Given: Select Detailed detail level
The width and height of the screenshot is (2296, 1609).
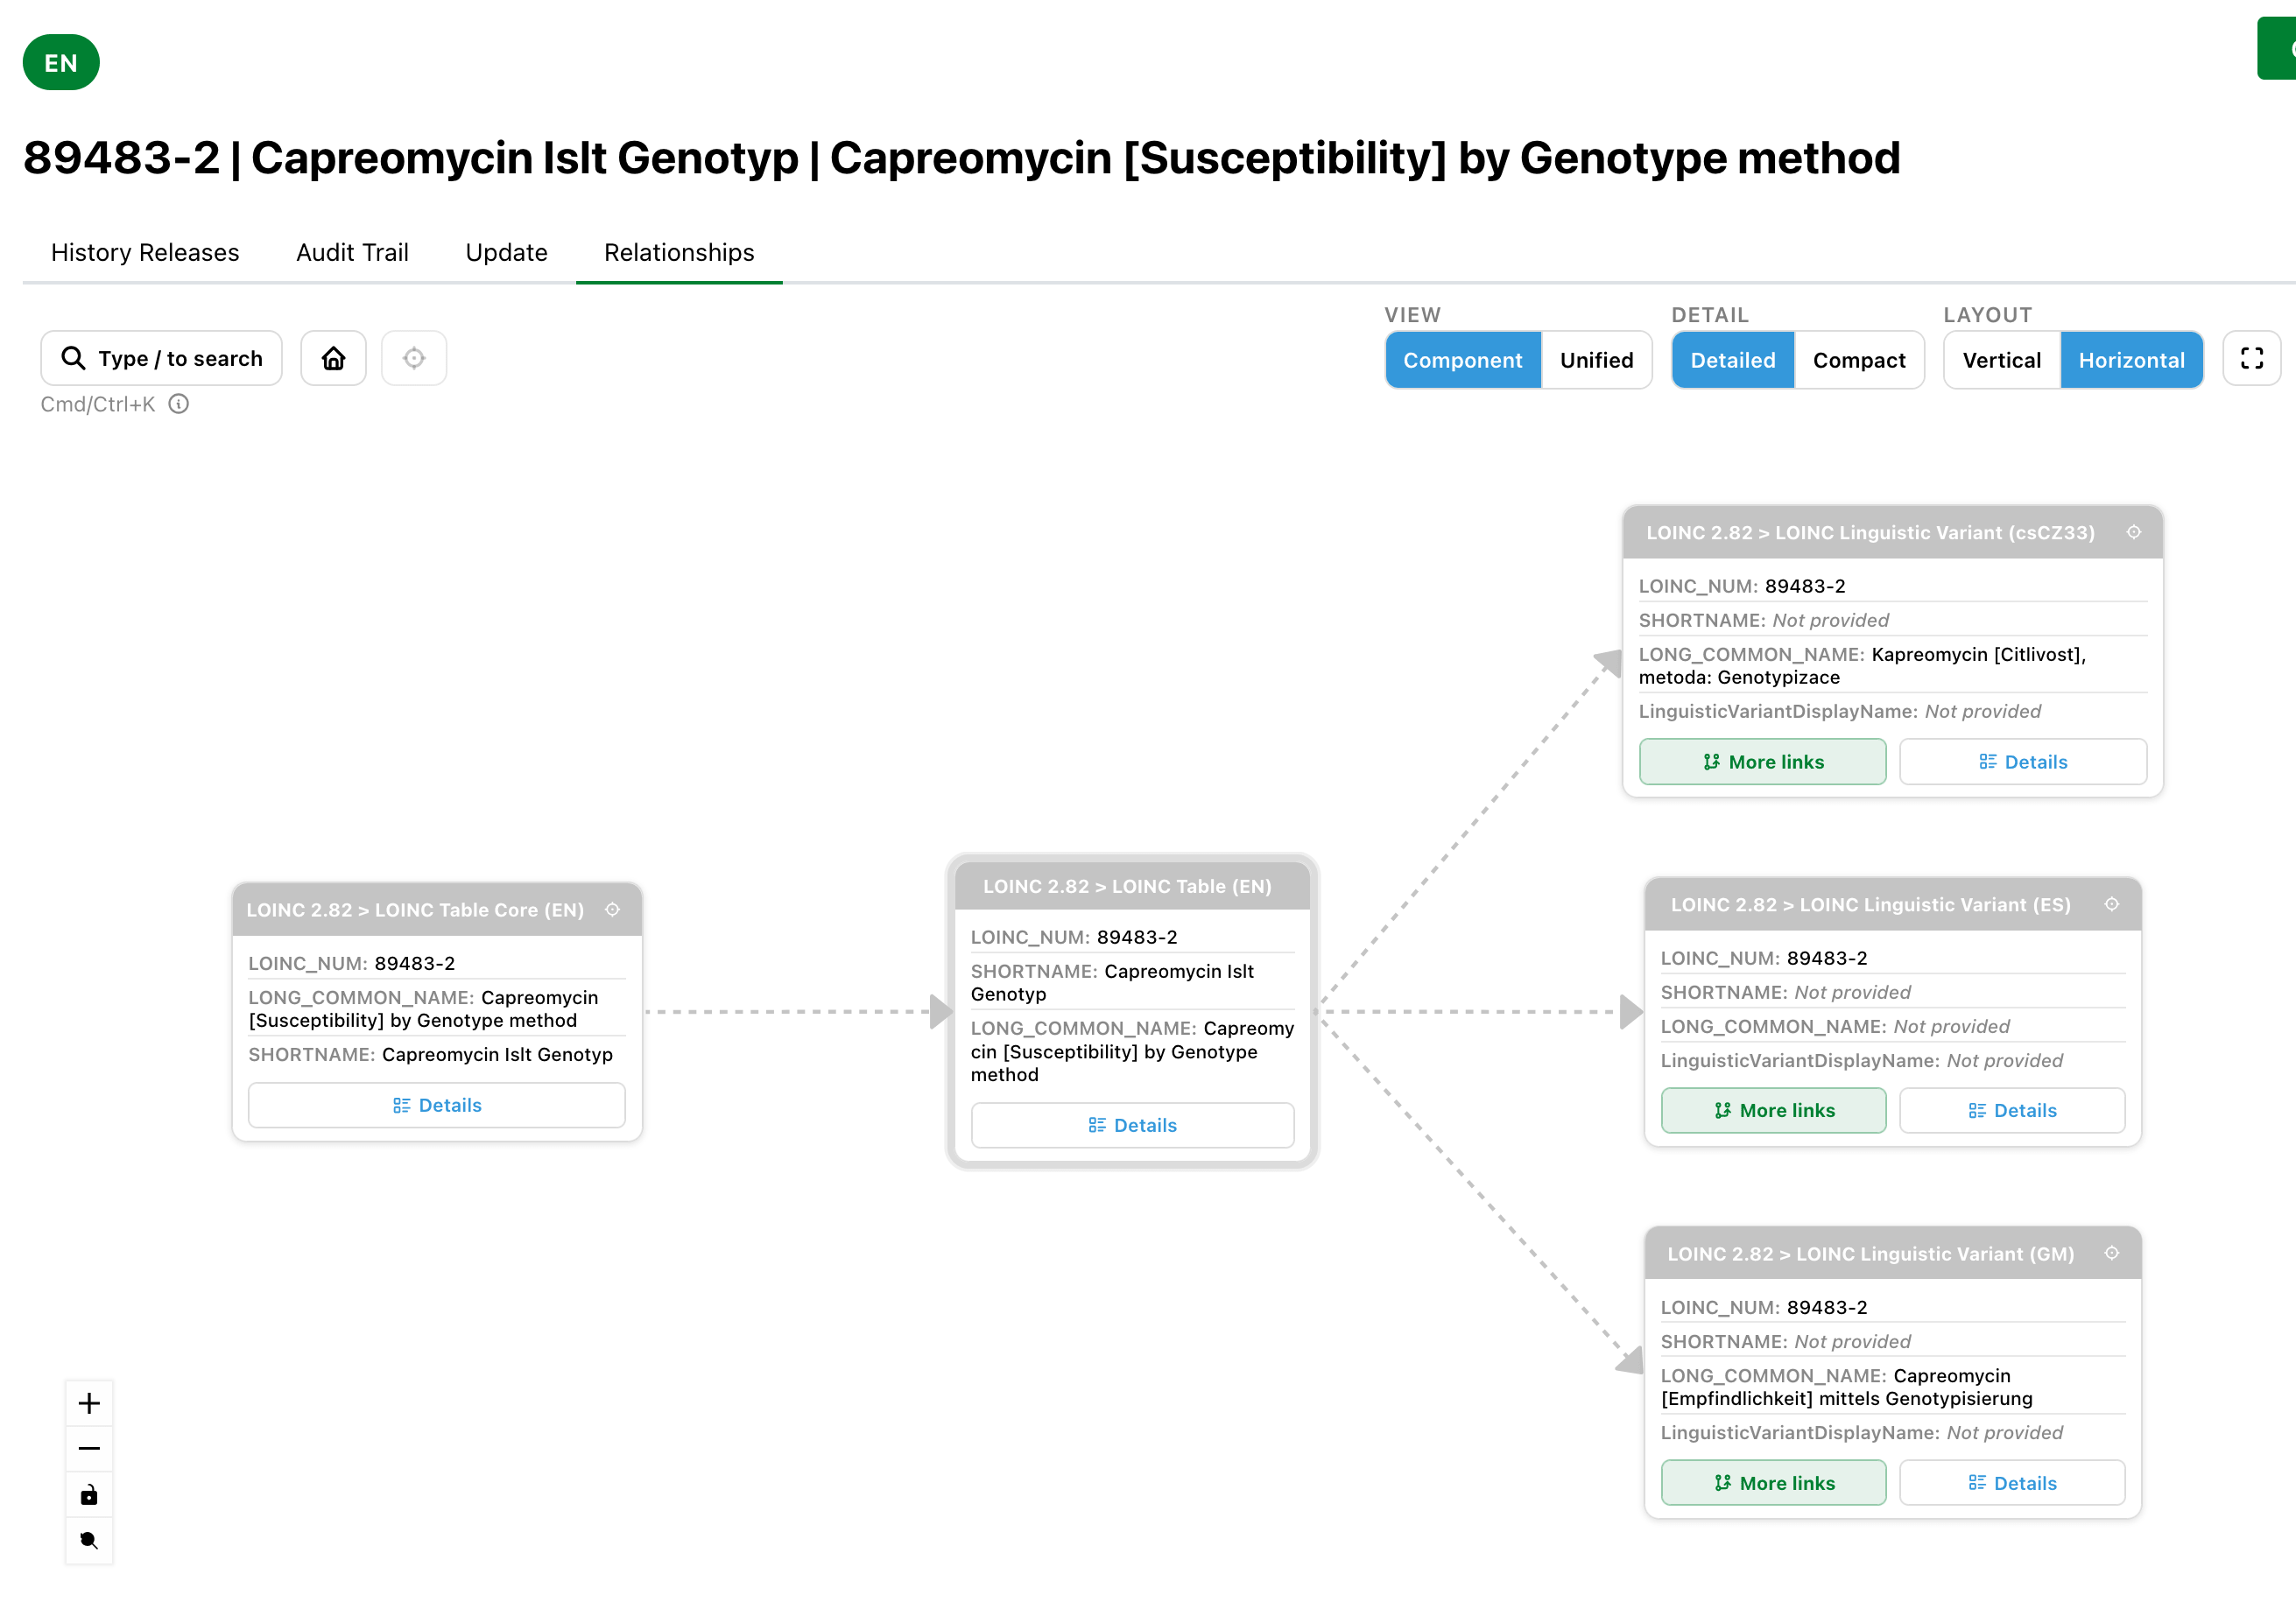Looking at the screenshot, I should [1732, 360].
